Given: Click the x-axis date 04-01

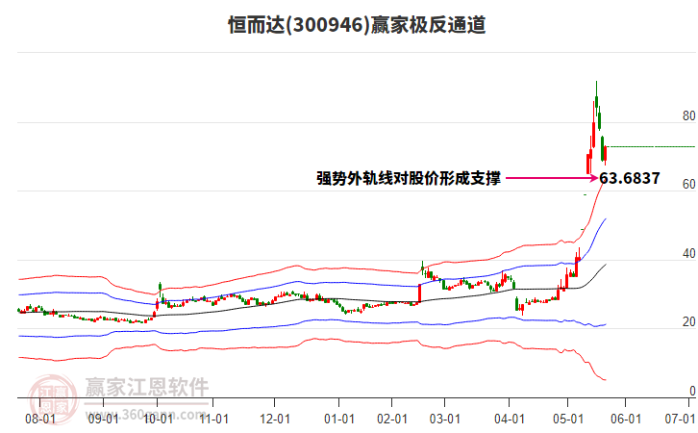Looking at the screenshot, I should (509, 419).
